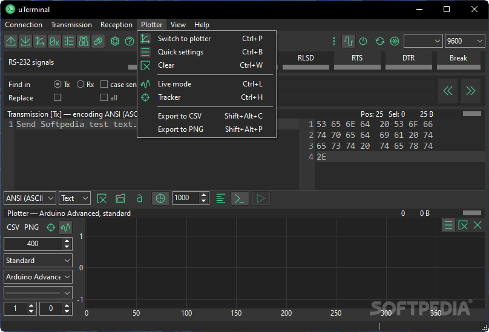Close the plotter panel with the X icon
489x332 pixels.
point(478,225)
